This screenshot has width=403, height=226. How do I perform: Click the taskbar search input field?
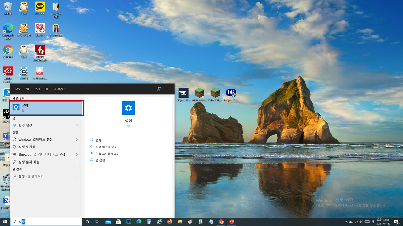pyautogui.click(x=46, y=222)
